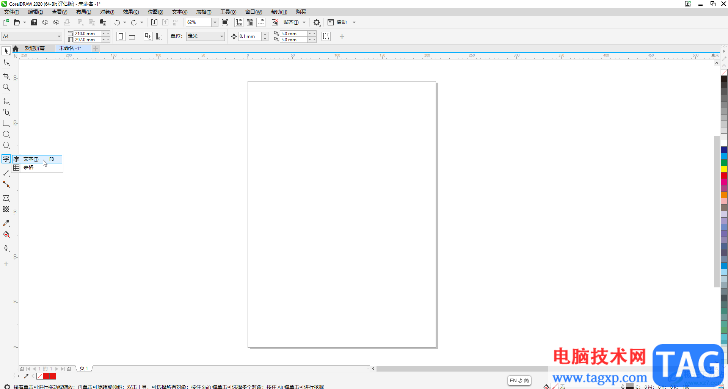
Task: Expand the Redo history dropdown arrow
Action: click(142, 22)
